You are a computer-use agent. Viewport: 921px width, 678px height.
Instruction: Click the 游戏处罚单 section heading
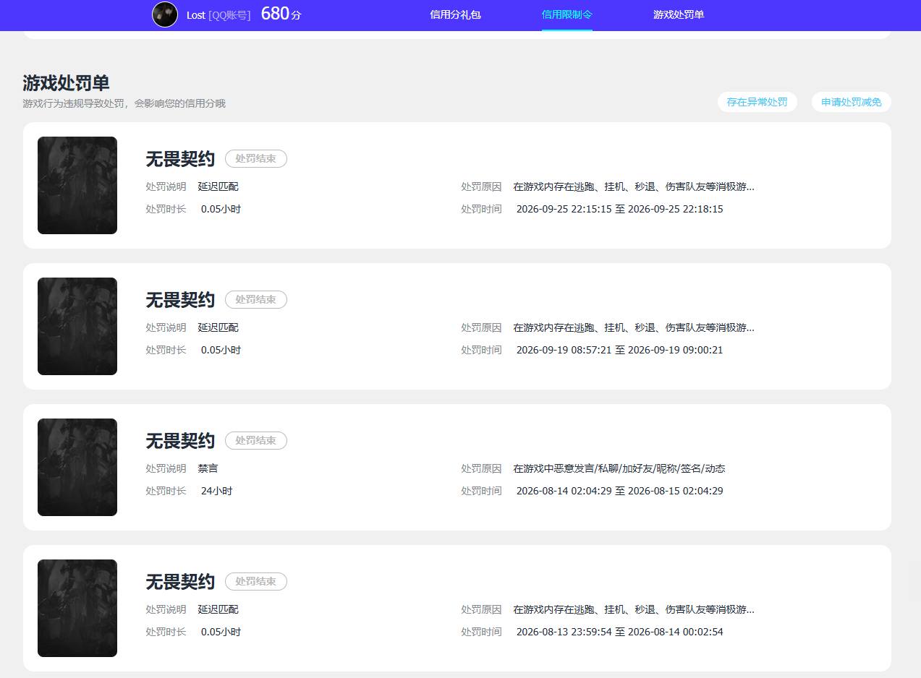tap(66, 82)
